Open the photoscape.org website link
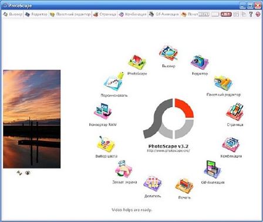263x222 pixels. (168, 151)
